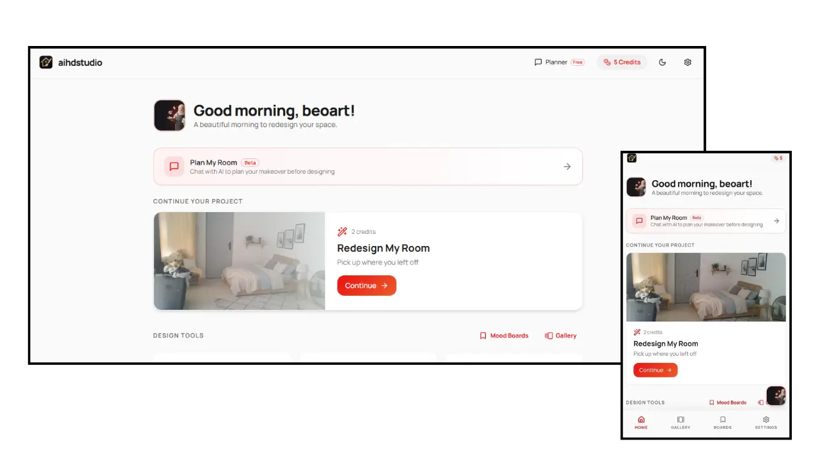Click the bedroom project image in desktop view
This screenshot has height=460, width=818.
(239, 261)
